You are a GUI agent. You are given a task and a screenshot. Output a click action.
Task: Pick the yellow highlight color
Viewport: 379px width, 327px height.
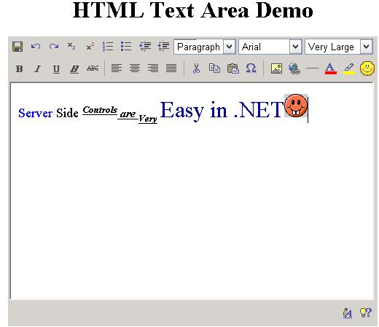click(349, 68)
